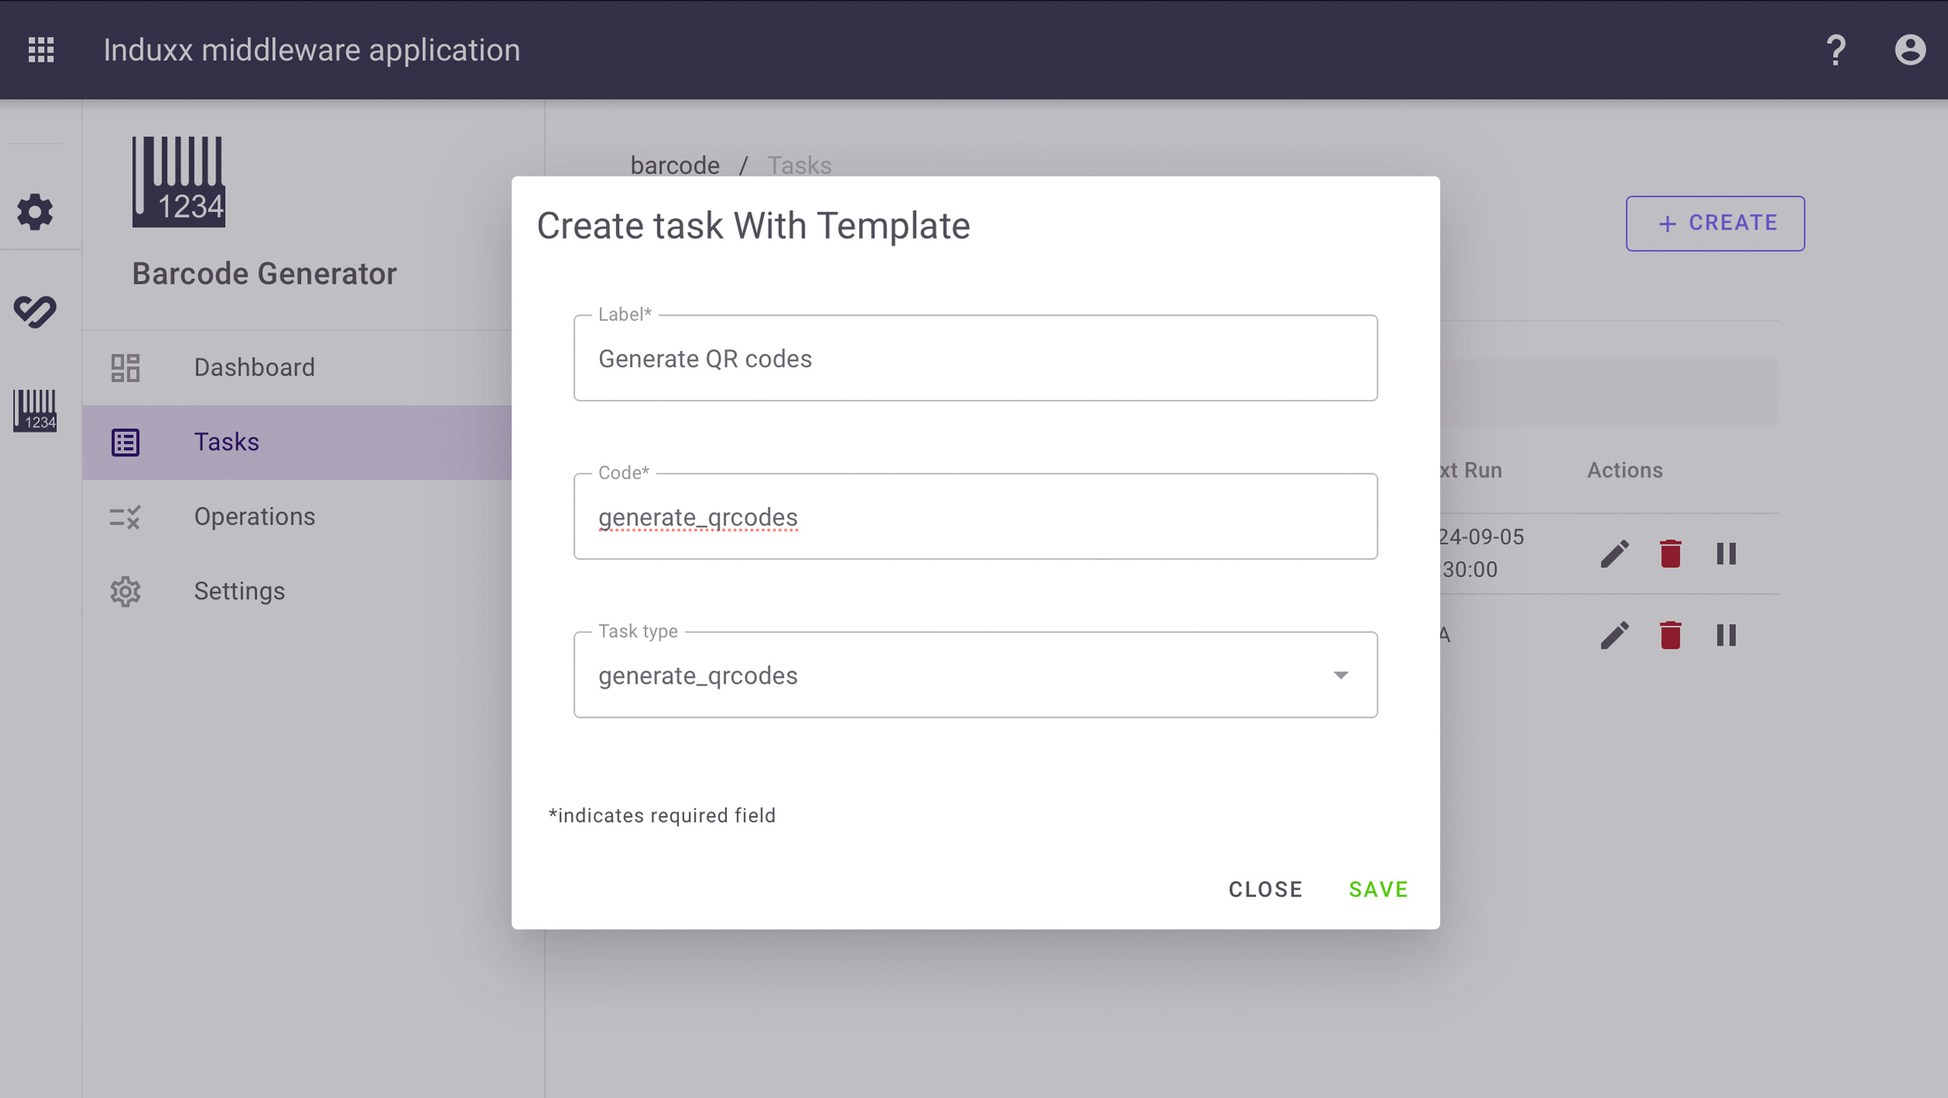
Task: Select generate_qrcodes from dropdown
Action: (x=974, y=675)
